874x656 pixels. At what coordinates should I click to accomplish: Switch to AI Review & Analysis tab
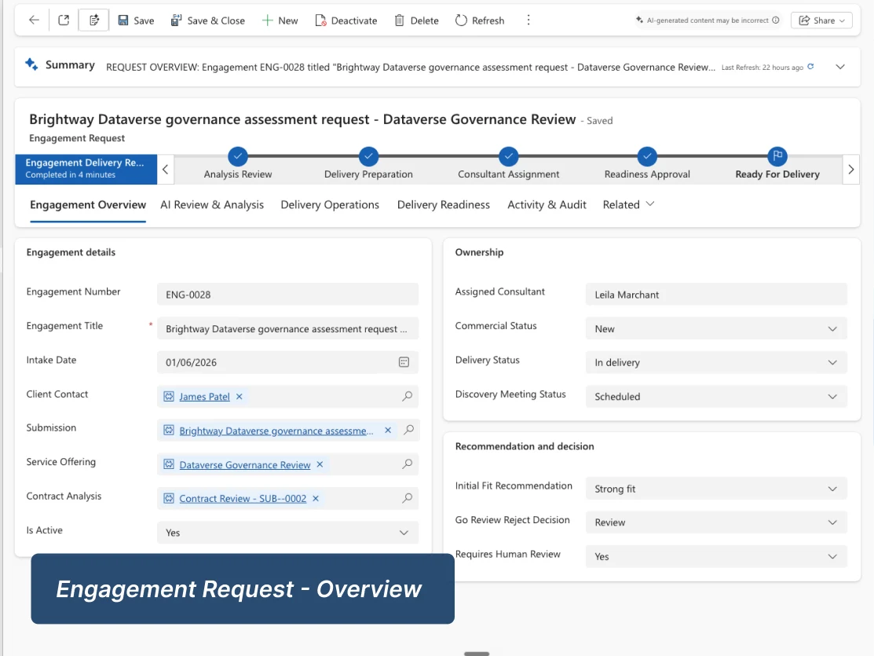(x=212, y=204)
